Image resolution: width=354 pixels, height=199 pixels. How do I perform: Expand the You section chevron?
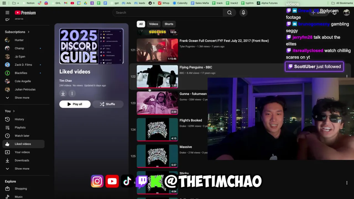14,111
